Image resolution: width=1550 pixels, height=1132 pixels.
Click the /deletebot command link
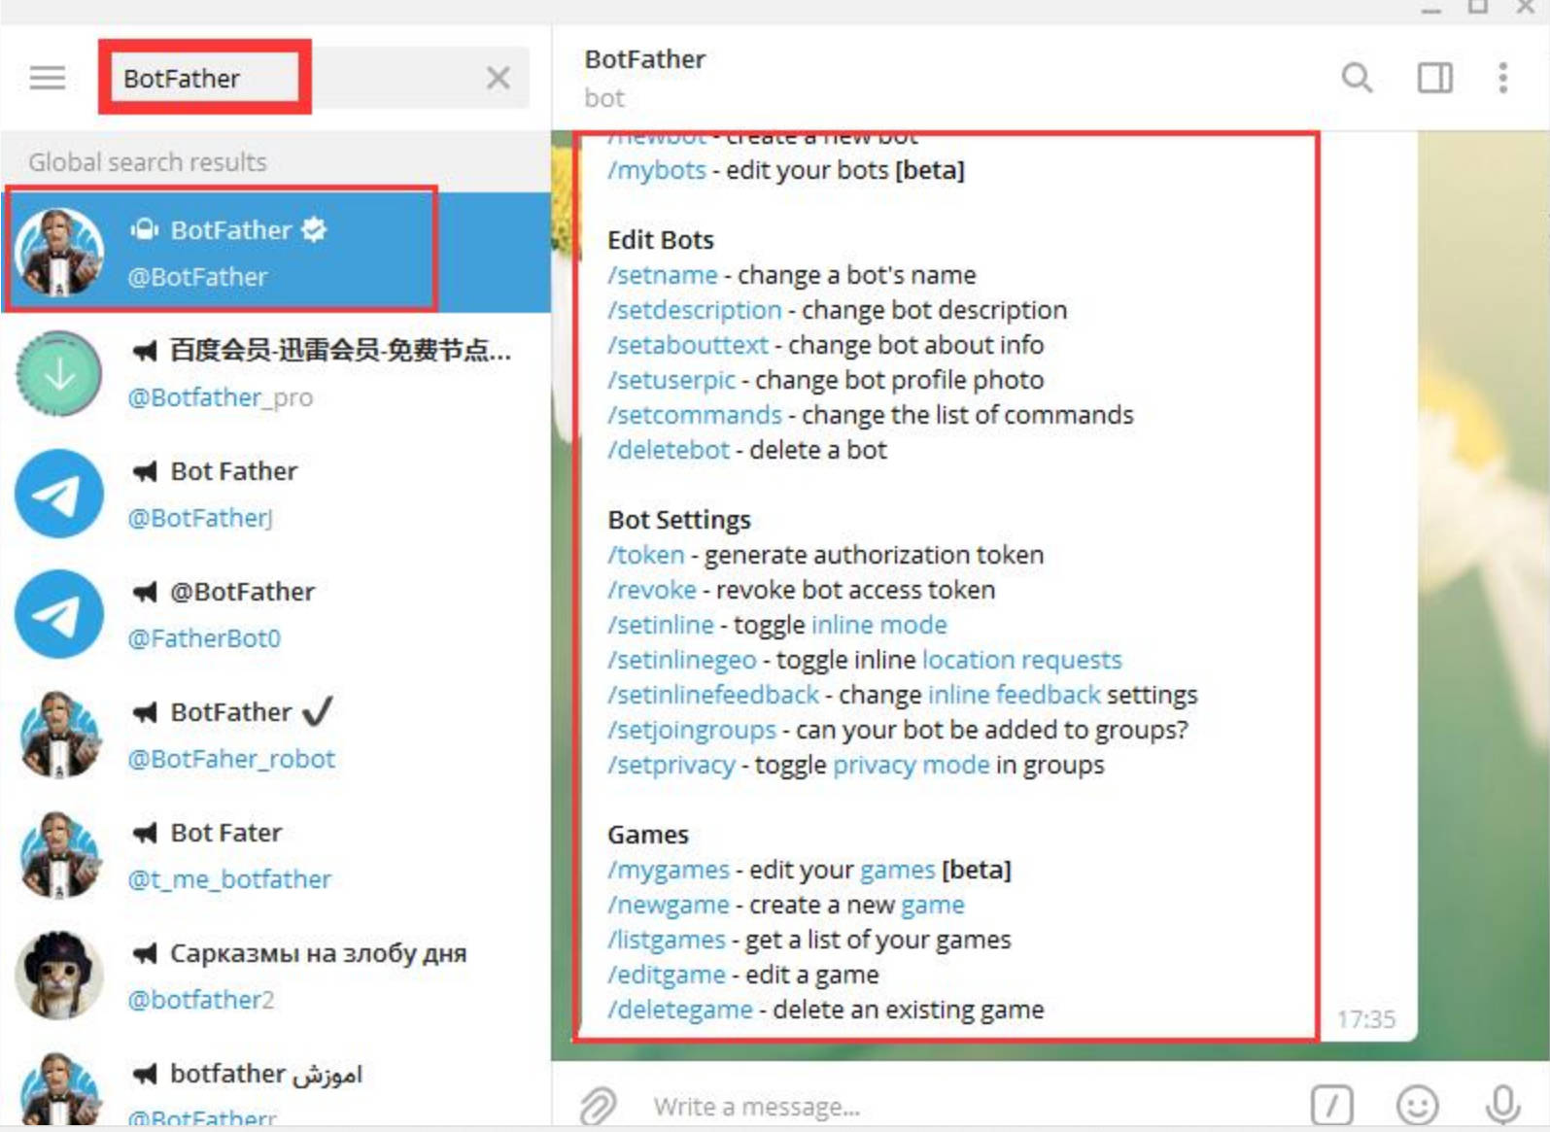pyautogui.click(x=669, y=450)
